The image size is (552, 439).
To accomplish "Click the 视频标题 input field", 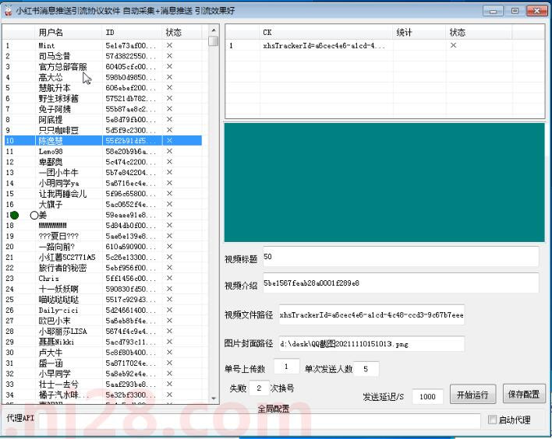I will tap(401, 257).
